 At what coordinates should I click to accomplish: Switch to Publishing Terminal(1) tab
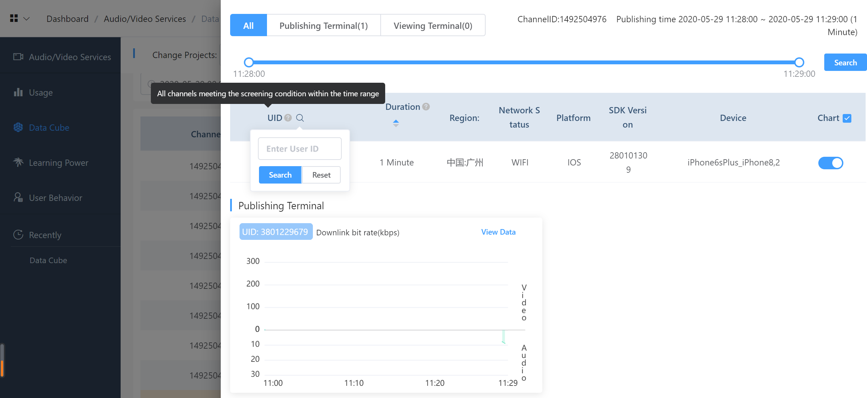click(x=323, y=25)
